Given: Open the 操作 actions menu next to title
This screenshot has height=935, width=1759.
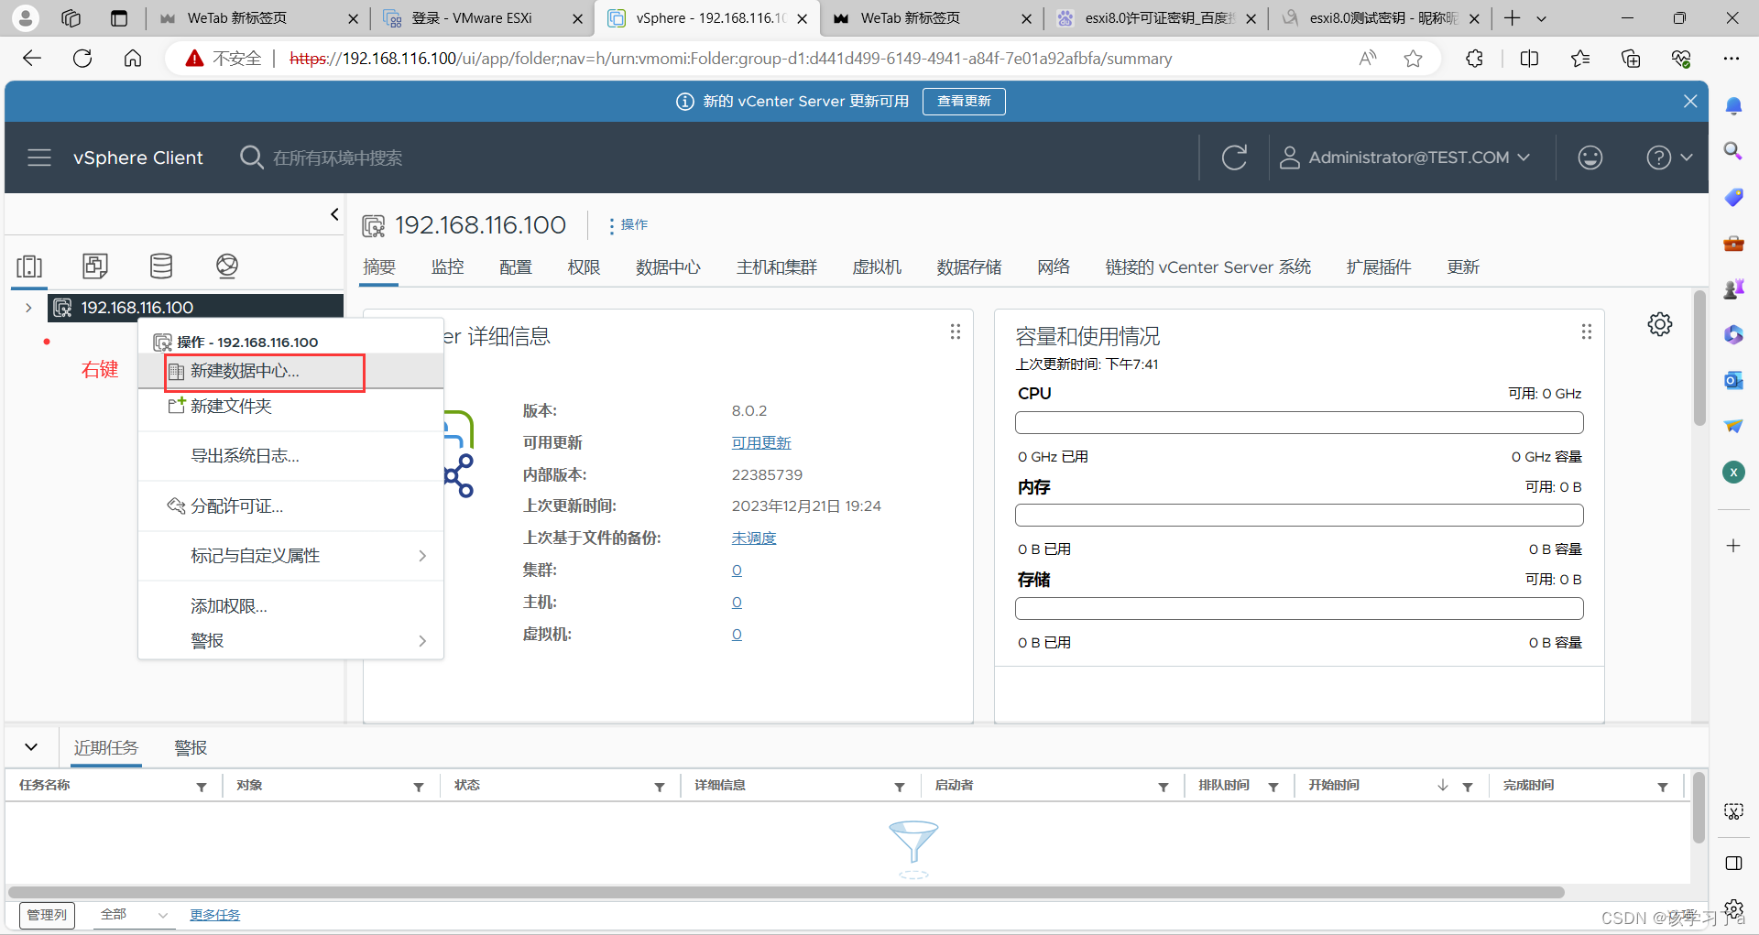Looking at the screenshot, I should (628, 225).
